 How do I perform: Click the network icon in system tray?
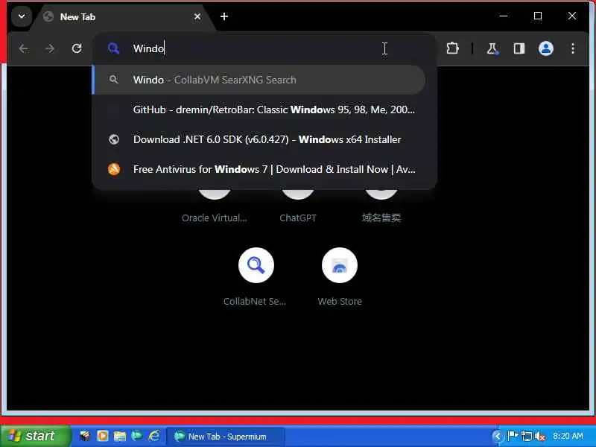pyautogui.click(x=527, y=436)
